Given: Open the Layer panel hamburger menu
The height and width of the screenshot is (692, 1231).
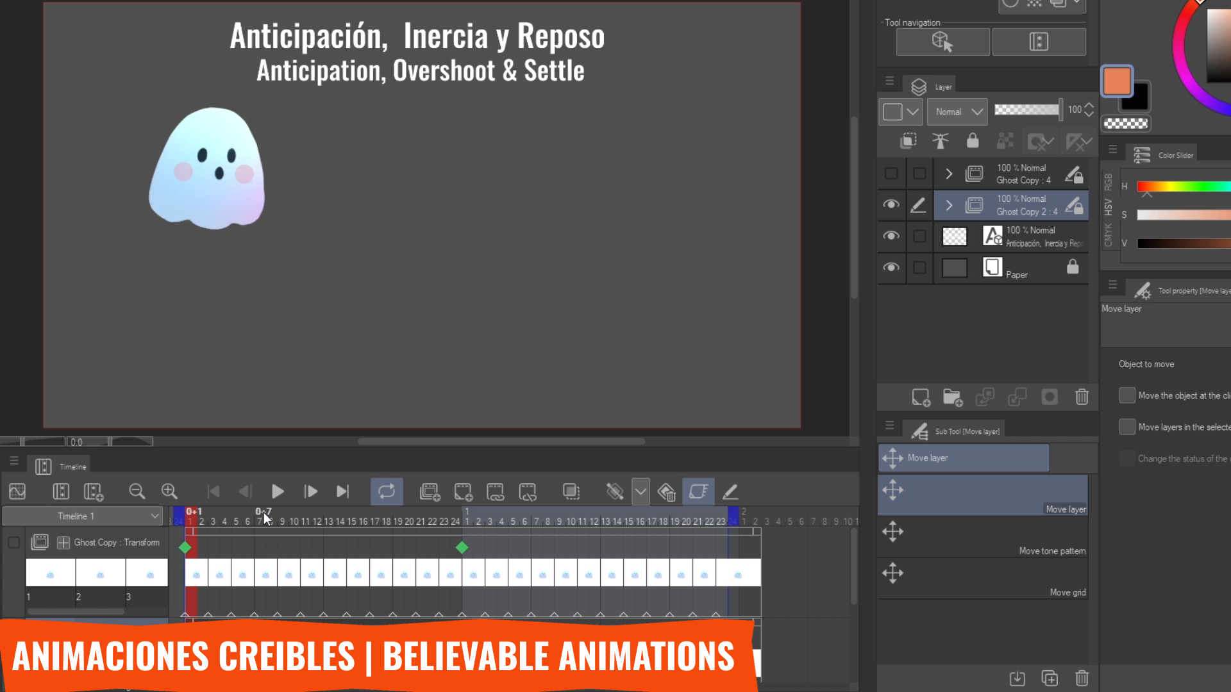Looking at the screenshot, I should pos(889,81).
